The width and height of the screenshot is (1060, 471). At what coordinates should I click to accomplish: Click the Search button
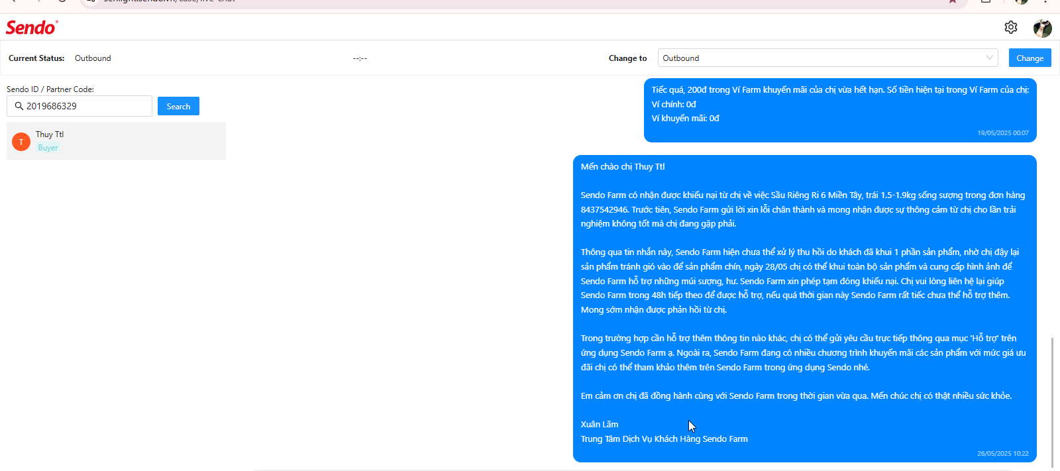178,106
